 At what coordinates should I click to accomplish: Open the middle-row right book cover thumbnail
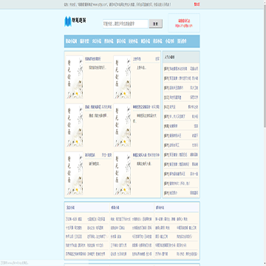122,125
